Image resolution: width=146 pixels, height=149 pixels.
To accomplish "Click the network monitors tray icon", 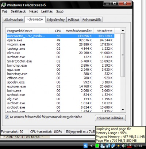I will pyautogui.click(x=113, y=146).
